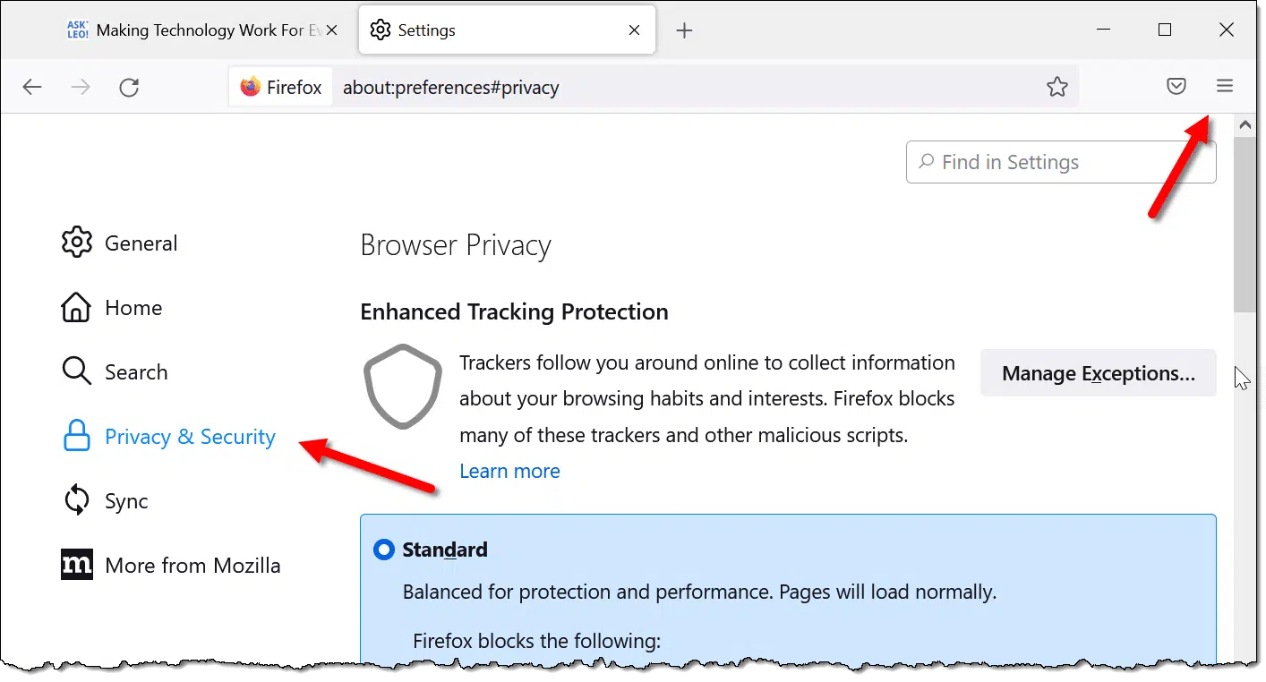Bookmark this page with the star icon

point(1057,87)
